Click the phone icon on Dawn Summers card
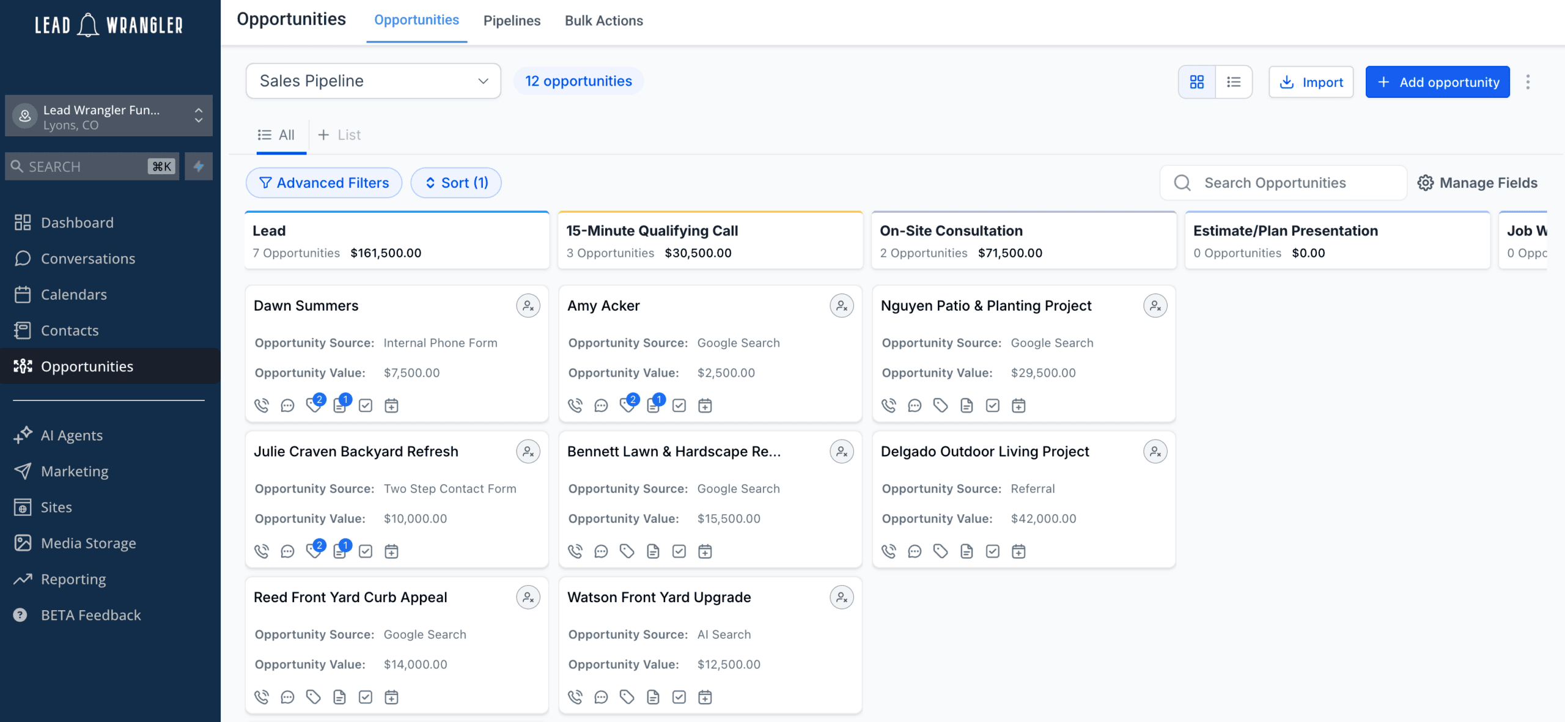Image resolution: width=1565 pixels, height=722 pixels. point(262,405)
